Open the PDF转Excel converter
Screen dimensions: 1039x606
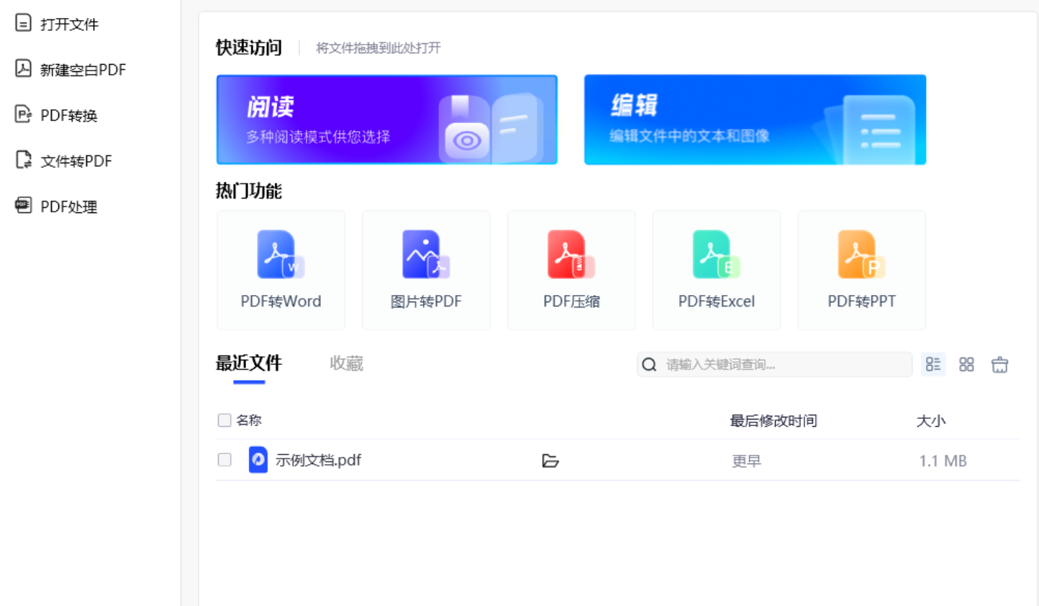click(x=717, y=270)
